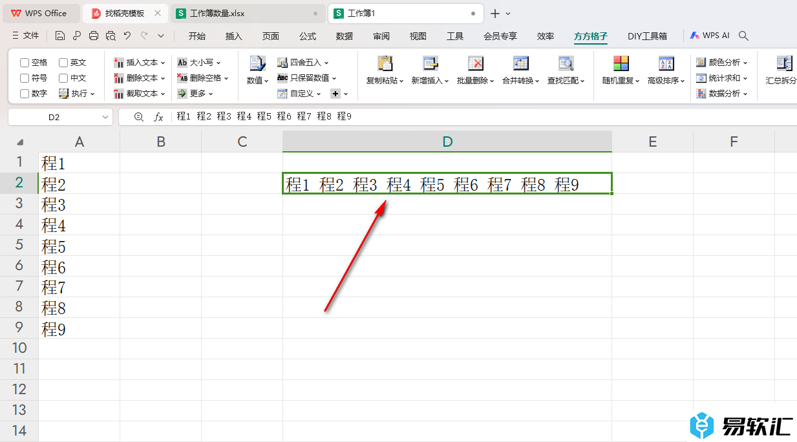Open the 高级排序 sort icon
This screenshot has width=797, height=442.
tap(666, 63)
